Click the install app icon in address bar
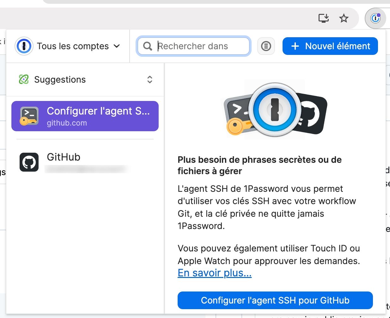This screenshot has width=390, height=318. [323, 18]
